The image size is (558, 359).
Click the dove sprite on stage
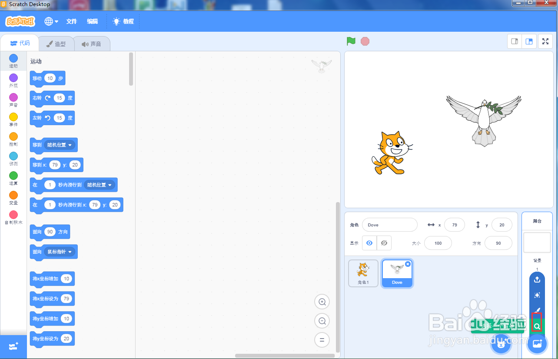coord(484,120)
